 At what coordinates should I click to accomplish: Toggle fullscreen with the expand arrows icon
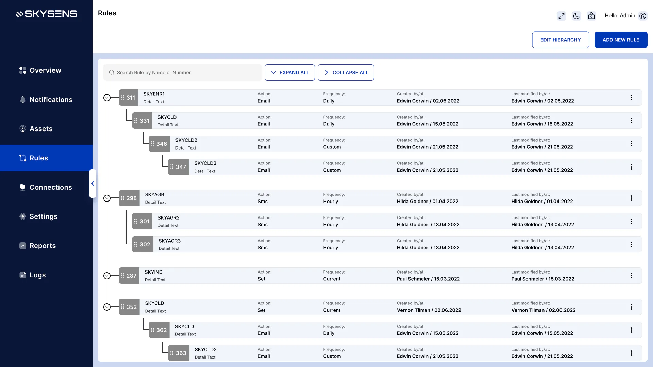pos(561,16)
